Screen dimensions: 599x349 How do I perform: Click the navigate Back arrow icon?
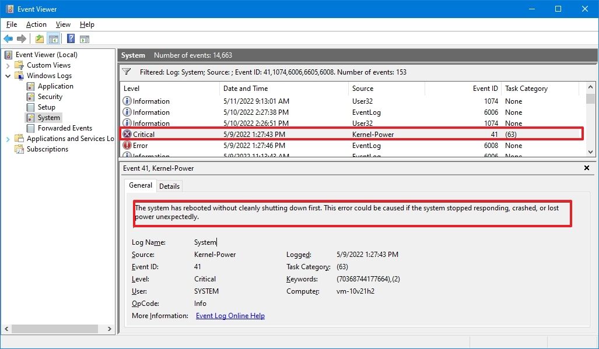click(x=8, y=38)
